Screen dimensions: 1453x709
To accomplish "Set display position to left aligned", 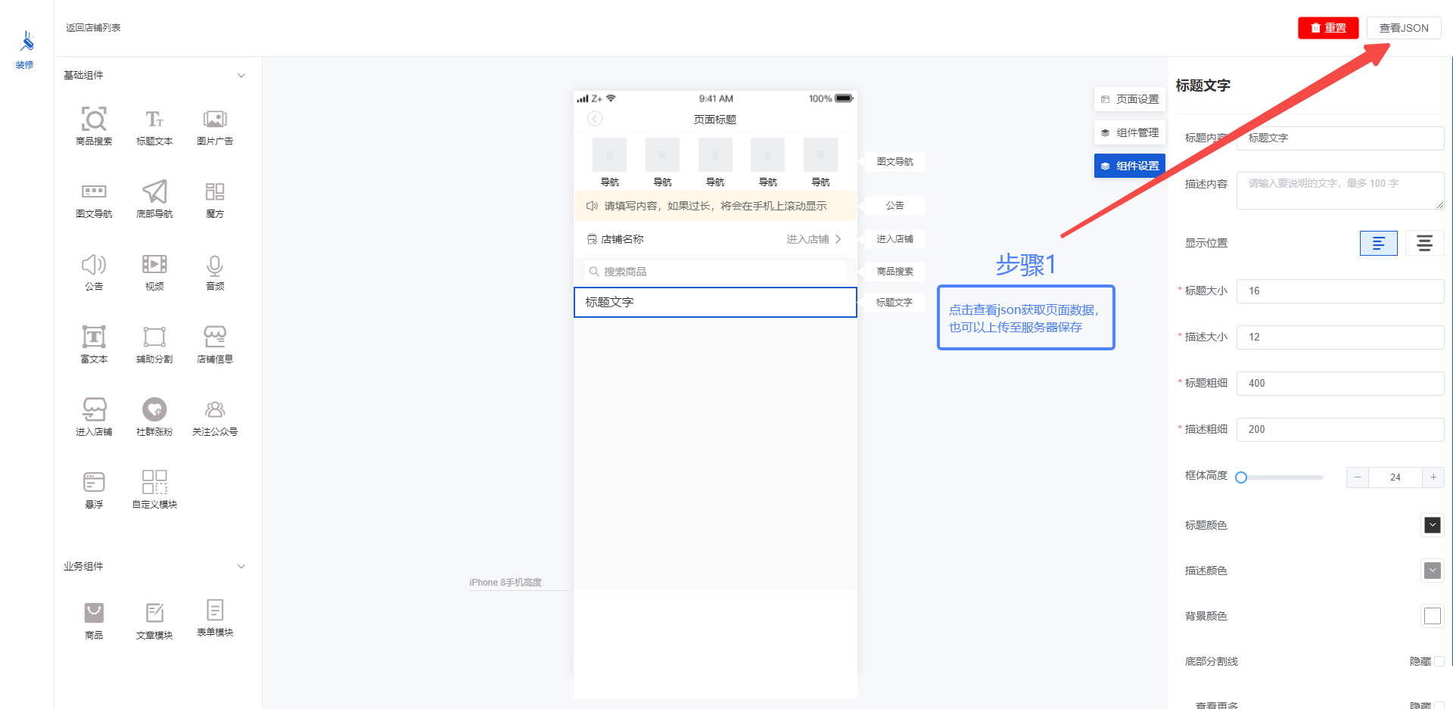I will [1378, 243].
